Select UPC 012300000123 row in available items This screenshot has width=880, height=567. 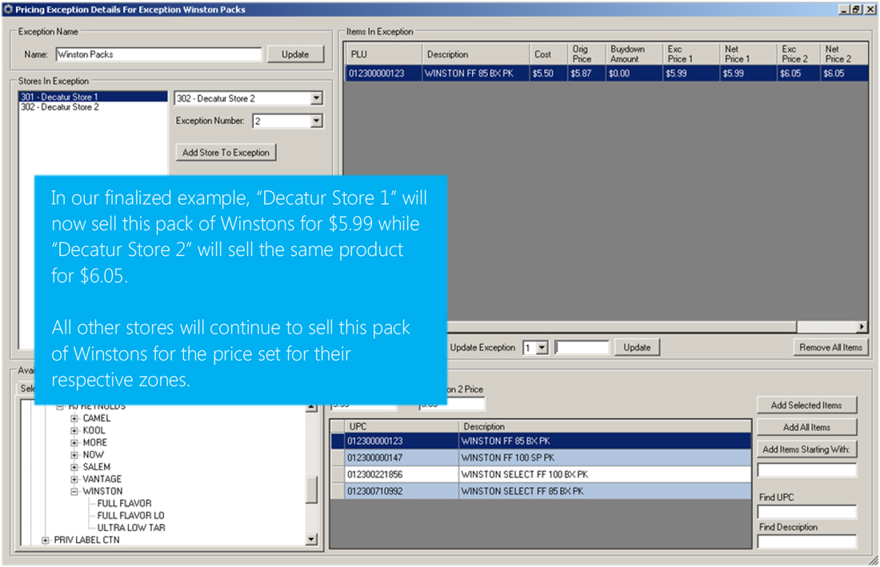coord(541,441)
